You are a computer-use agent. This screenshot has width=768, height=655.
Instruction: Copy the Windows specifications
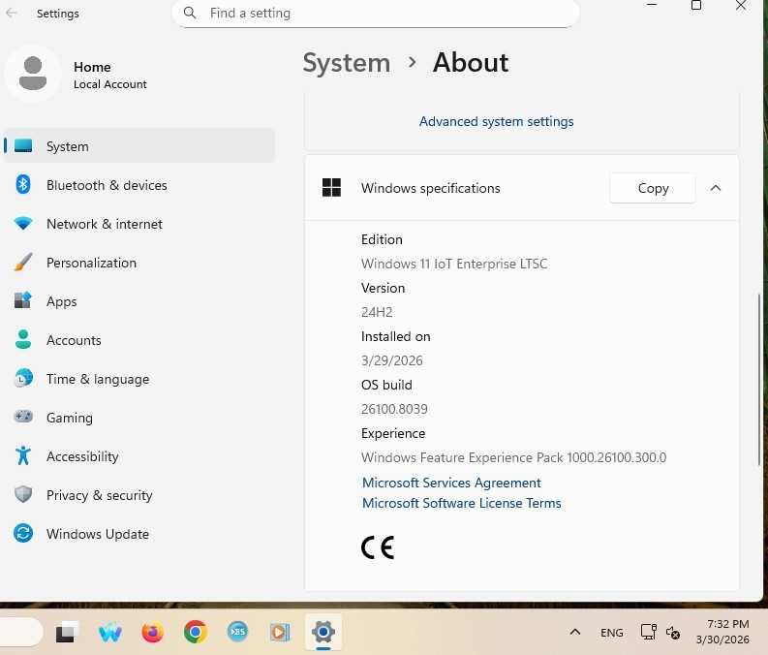click(653, 188)
